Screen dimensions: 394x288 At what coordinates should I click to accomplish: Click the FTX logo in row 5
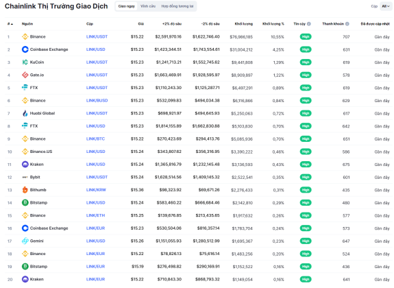pos(25,88)
